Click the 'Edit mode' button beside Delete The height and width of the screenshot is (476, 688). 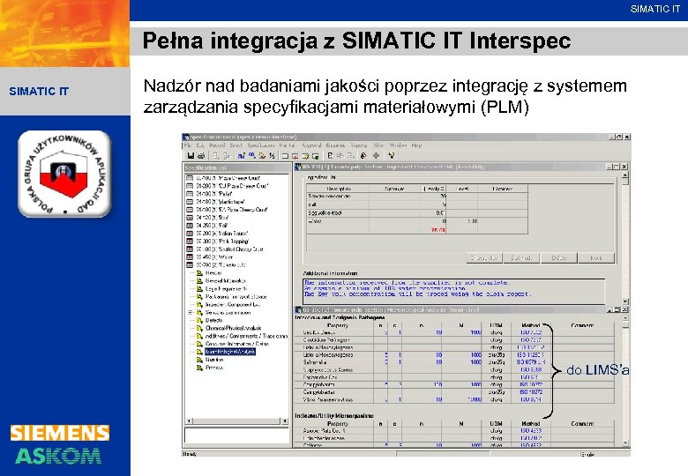tap(521, 258)
